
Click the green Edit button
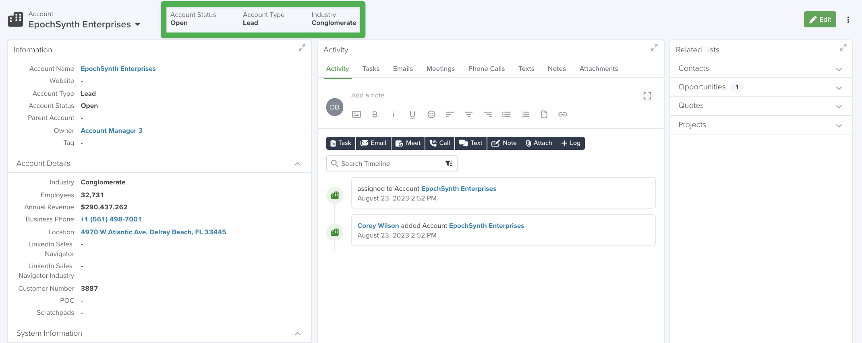pyautogui.click(x=820, y=19)
